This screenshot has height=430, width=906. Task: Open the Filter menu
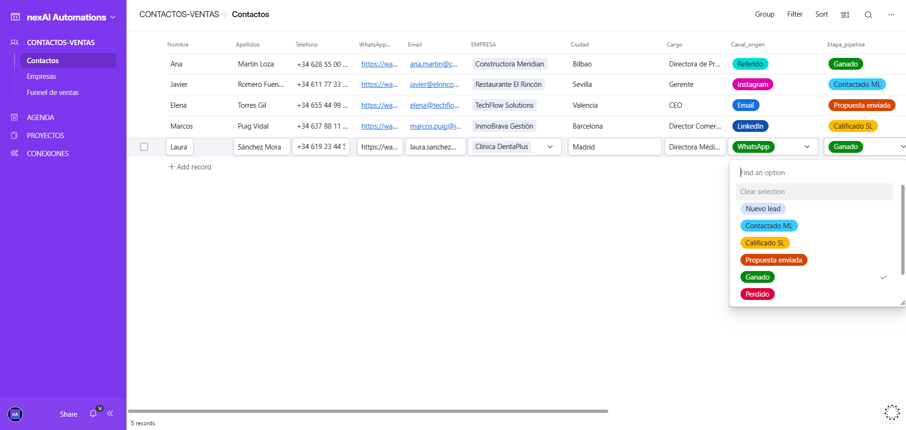click(795, 14)
